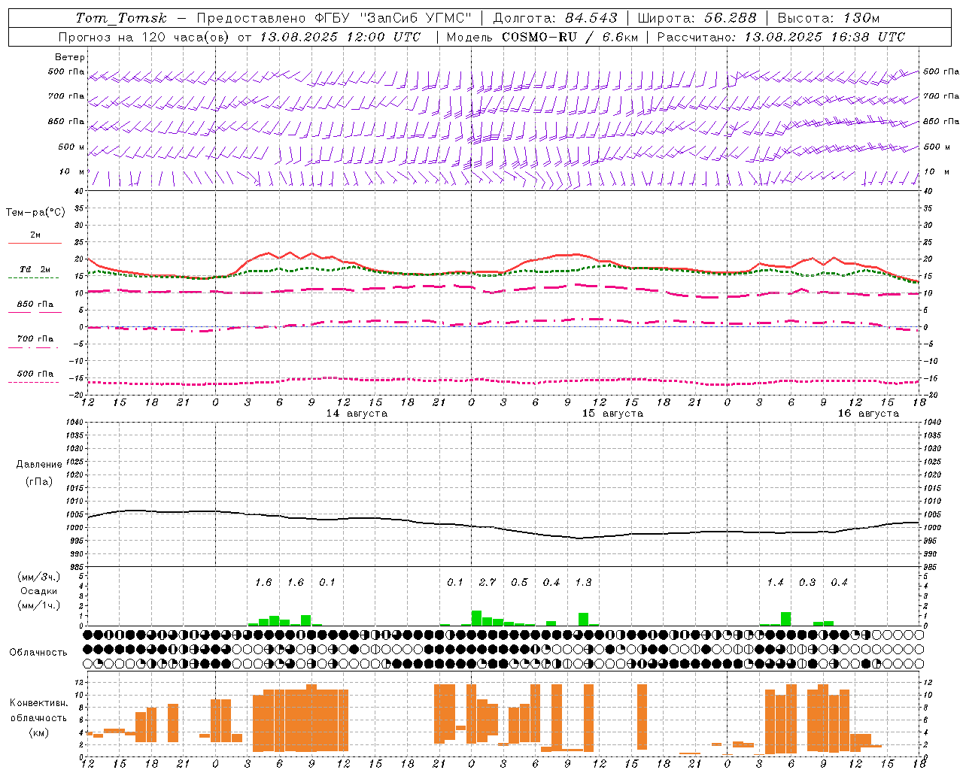
Task: Select the (мм/1ч.) precipitation unit label
Action: click(38, 605)
